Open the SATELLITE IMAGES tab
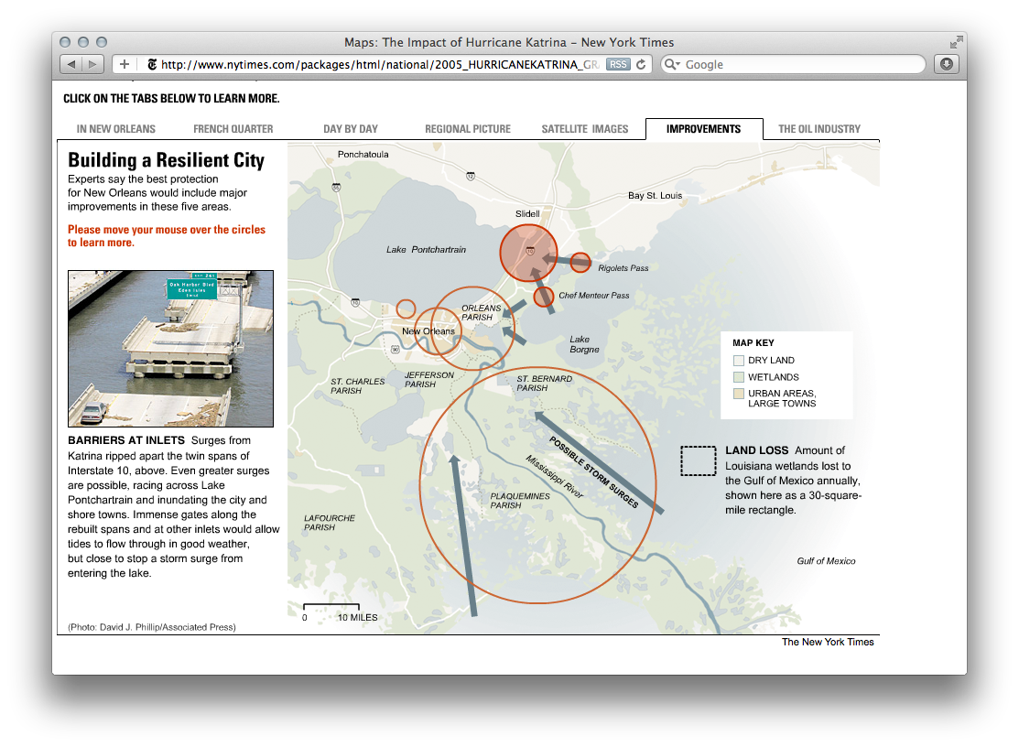Image resolution: width=1019 pixels, height=747 pixels. 585,129
